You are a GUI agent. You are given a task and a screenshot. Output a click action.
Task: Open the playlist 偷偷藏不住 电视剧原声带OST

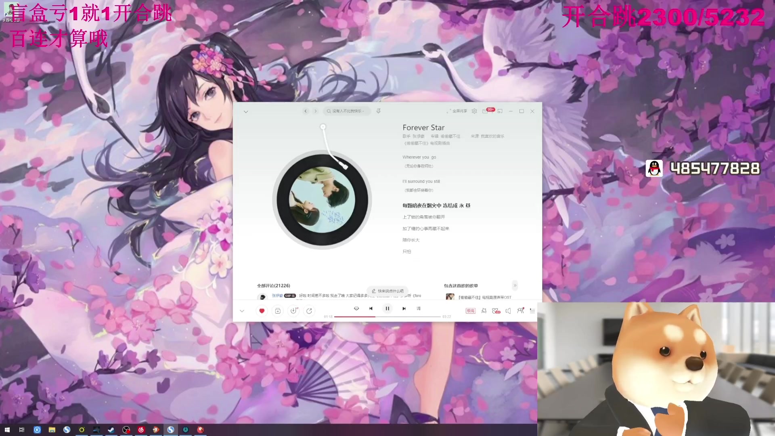coord(484,297)
